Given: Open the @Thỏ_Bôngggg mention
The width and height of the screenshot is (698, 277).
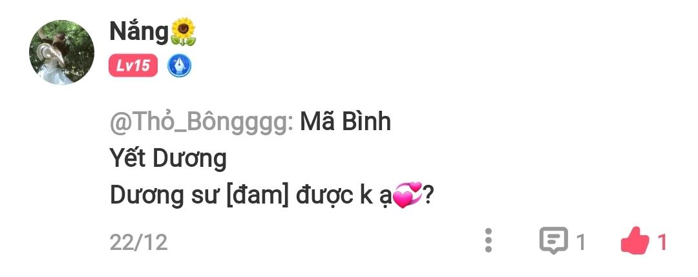Looking at the screenshot, I should click(201, 122).
